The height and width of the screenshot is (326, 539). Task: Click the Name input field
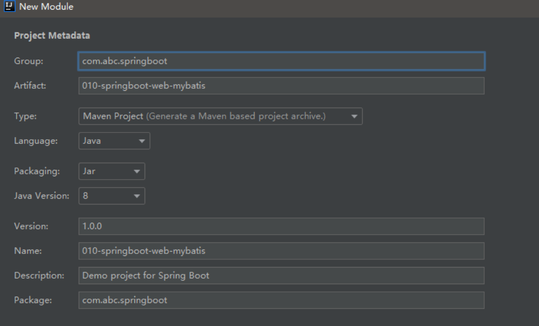point(282,251)
